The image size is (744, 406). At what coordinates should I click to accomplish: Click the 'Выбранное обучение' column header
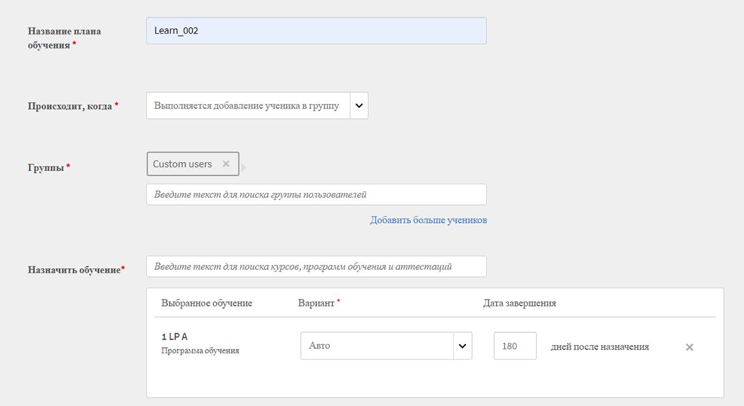click(x=207, y=303)
